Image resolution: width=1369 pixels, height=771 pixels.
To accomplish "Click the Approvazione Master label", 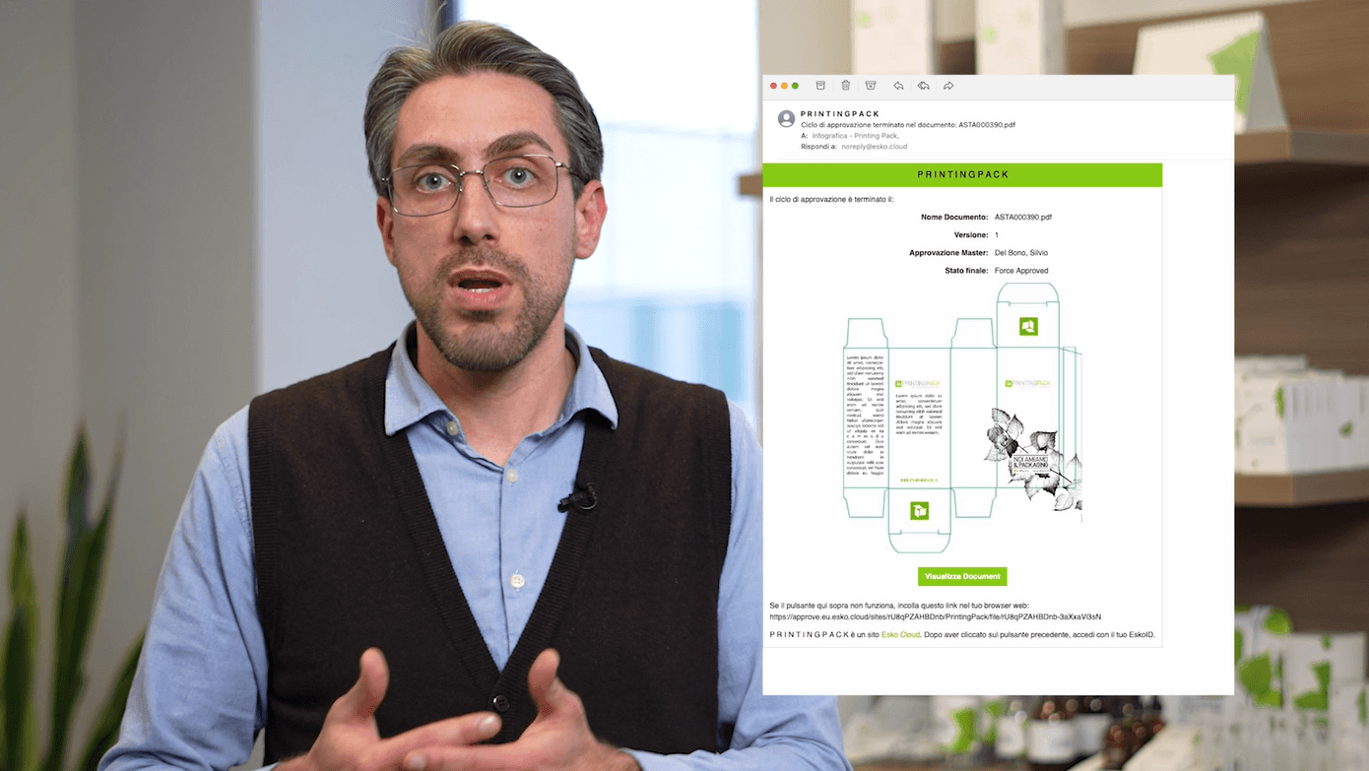I will click(x=948, y=253).
